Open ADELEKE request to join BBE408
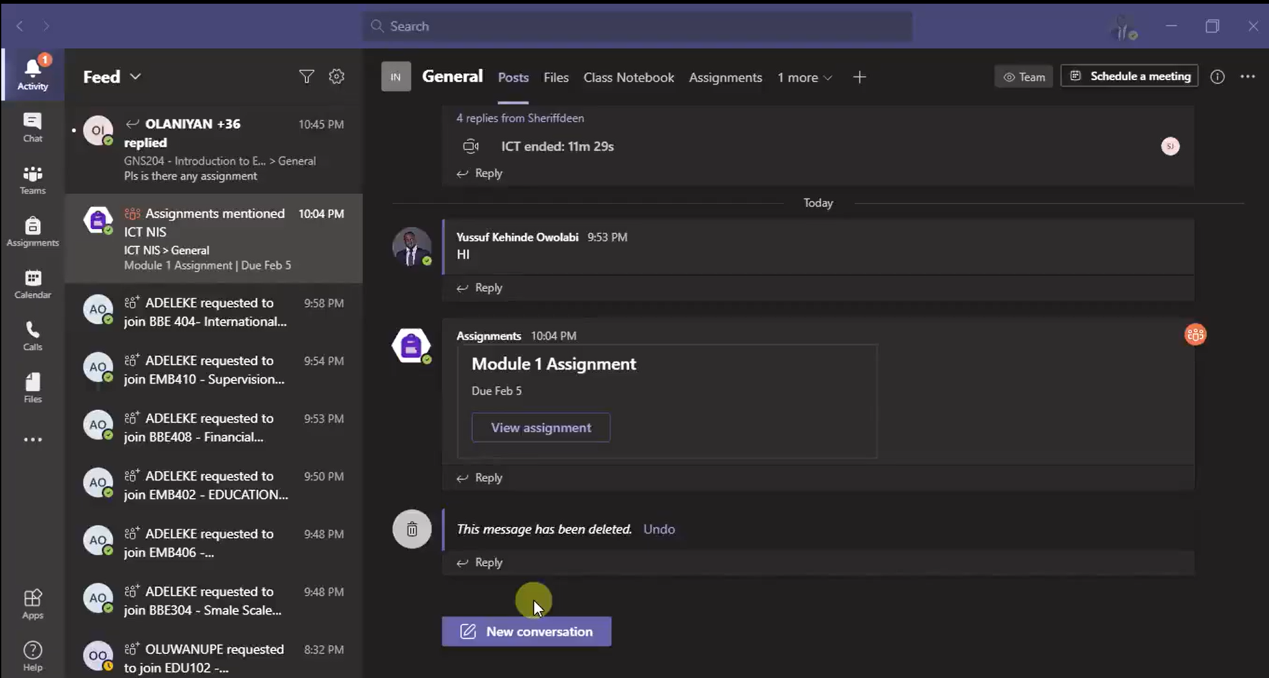Viewport: 1269px width, 678px height. (x=214, y=427)
